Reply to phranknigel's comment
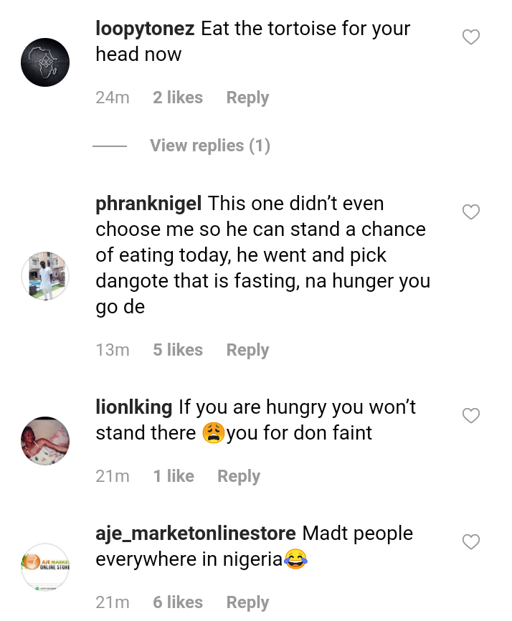This screenshot has width=512, height=621. [247, 350]
